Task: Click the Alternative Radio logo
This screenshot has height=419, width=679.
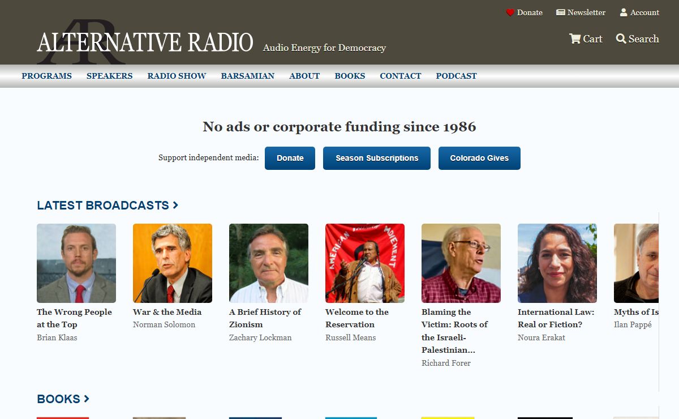Action: click(145, 42)
